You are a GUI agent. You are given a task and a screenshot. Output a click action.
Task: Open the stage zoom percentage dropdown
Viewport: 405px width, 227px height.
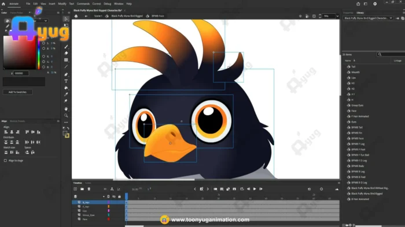click(337, 16)
